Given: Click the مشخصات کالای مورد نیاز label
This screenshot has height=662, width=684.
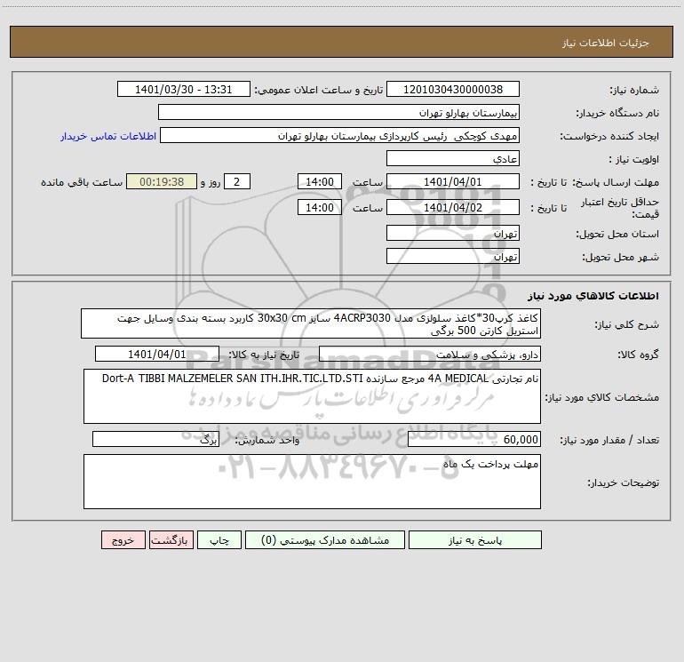Looking at the screenshot, I should [602, 397].
